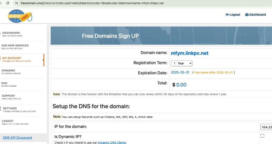
Task: Click the mfym.linkpc.net domain name
Action: click(190, 53)
